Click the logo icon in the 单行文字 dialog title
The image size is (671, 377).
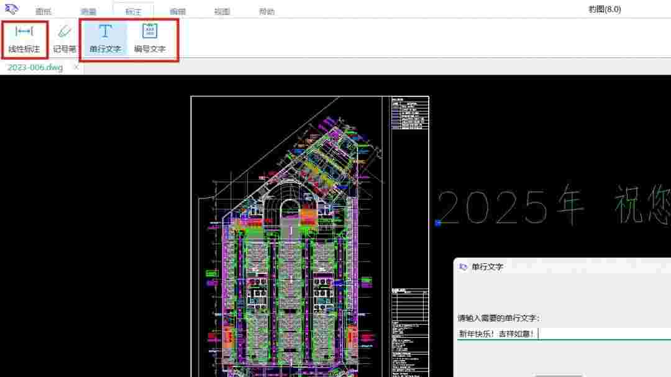pos(463,267)
